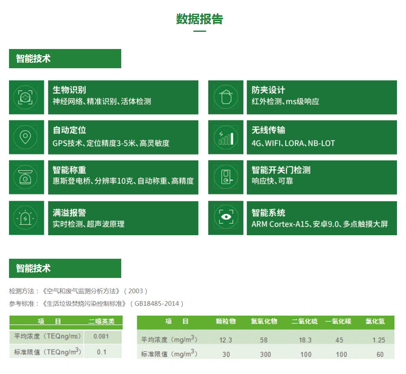
Task: Click the 智能开关门检测 feature card
Action: click(x=322, y=177)
